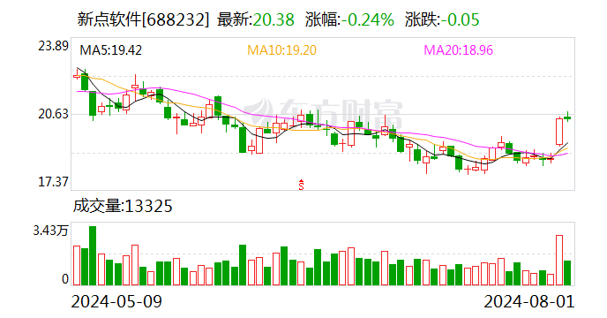Screen dimensions: 607x318
Task: Click the 20.63 price axis label
Action: point(53,114)
